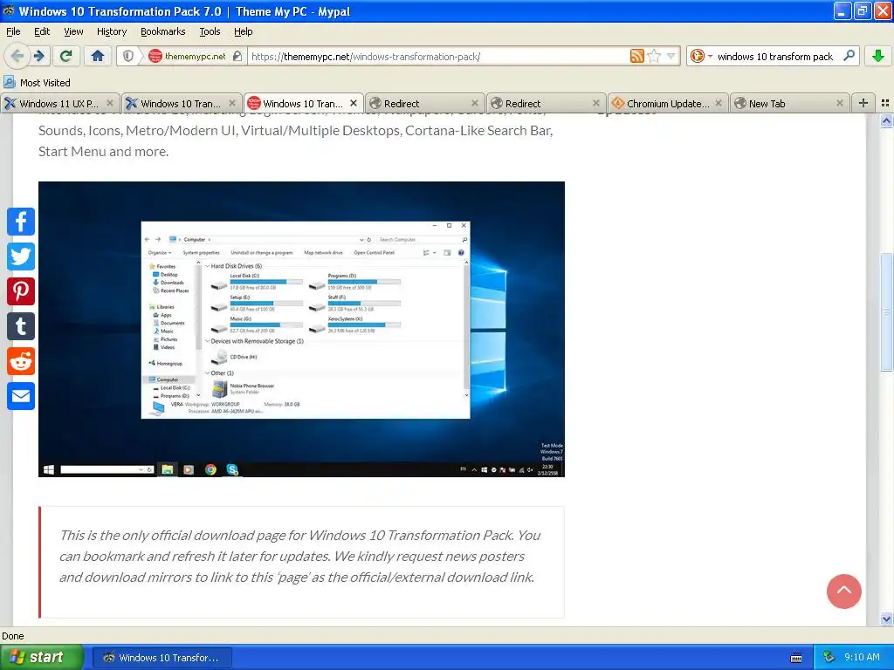Open the File menu
The height and width of the screenshot is (670, 894).
pos(13,31)
